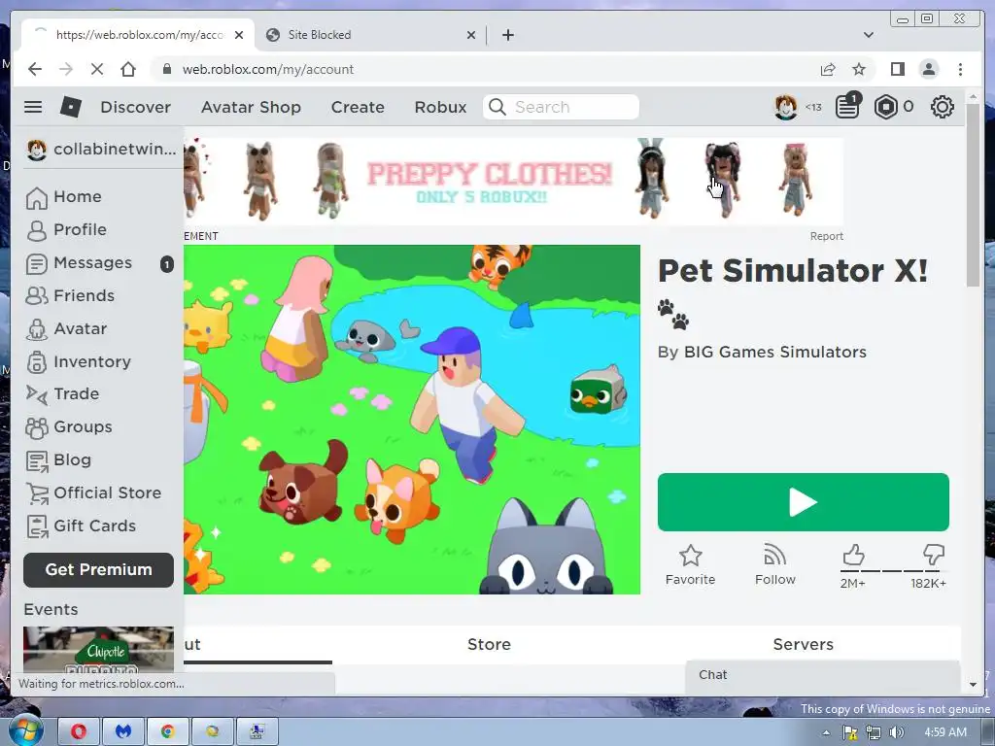Click the Roblox logo icon
The height and width of the screenshot is (746, 995).
pyautogui.click(x=70, y=107)
